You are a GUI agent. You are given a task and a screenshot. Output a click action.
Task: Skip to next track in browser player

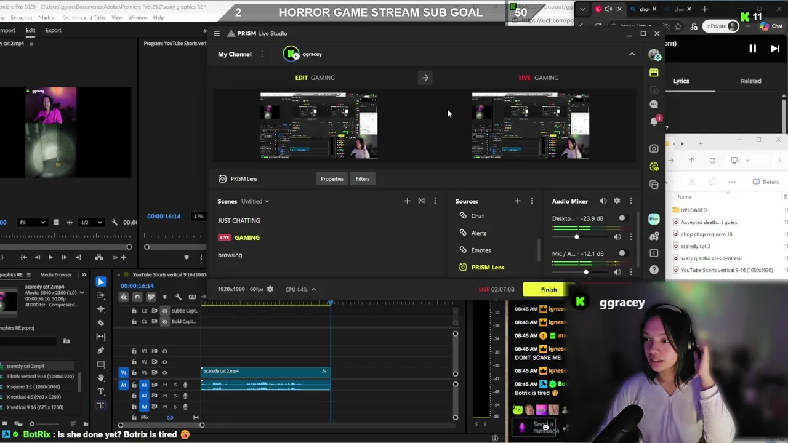(775, 49)
